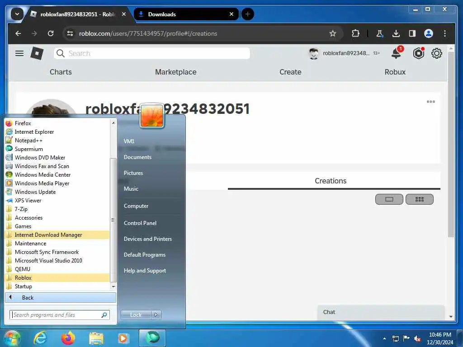Select the Creations profile tab
The width and height of the screenshot is (463, 347).
pos(331,181)
